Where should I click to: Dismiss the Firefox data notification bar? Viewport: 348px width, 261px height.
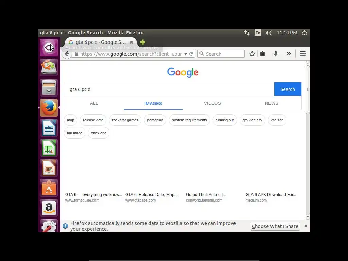(306, 226)
